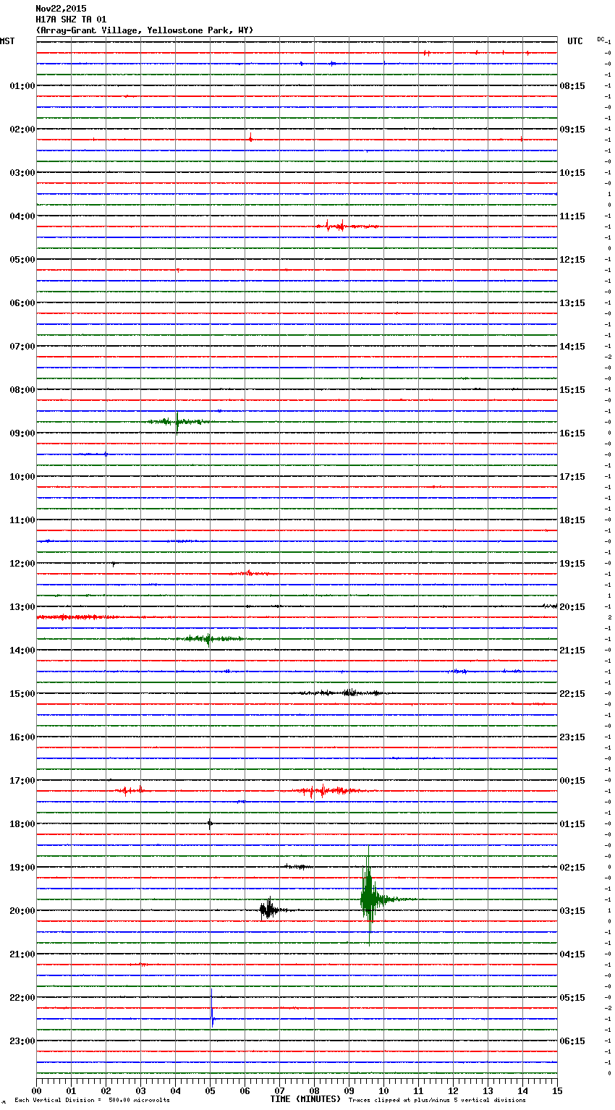This screenshot has width=615, height=1110.
Task: Click the DC column header
Action: [601, 39]
